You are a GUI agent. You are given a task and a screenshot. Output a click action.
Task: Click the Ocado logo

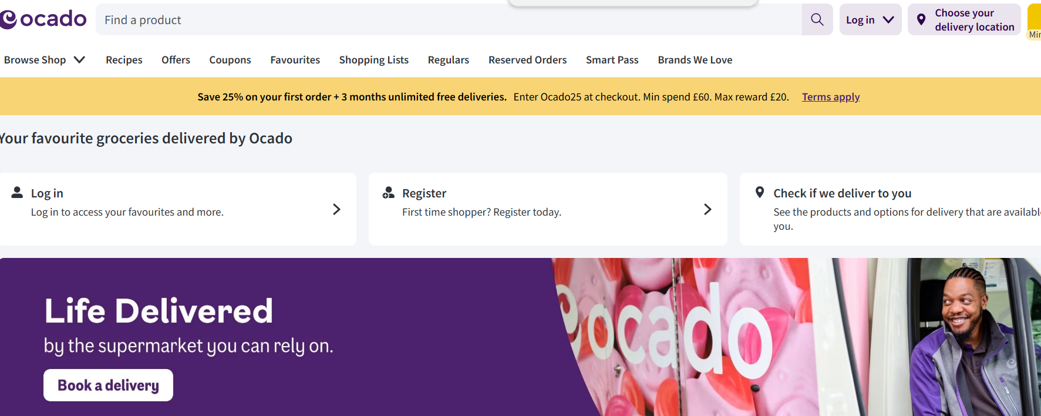(x=43, y=19)
